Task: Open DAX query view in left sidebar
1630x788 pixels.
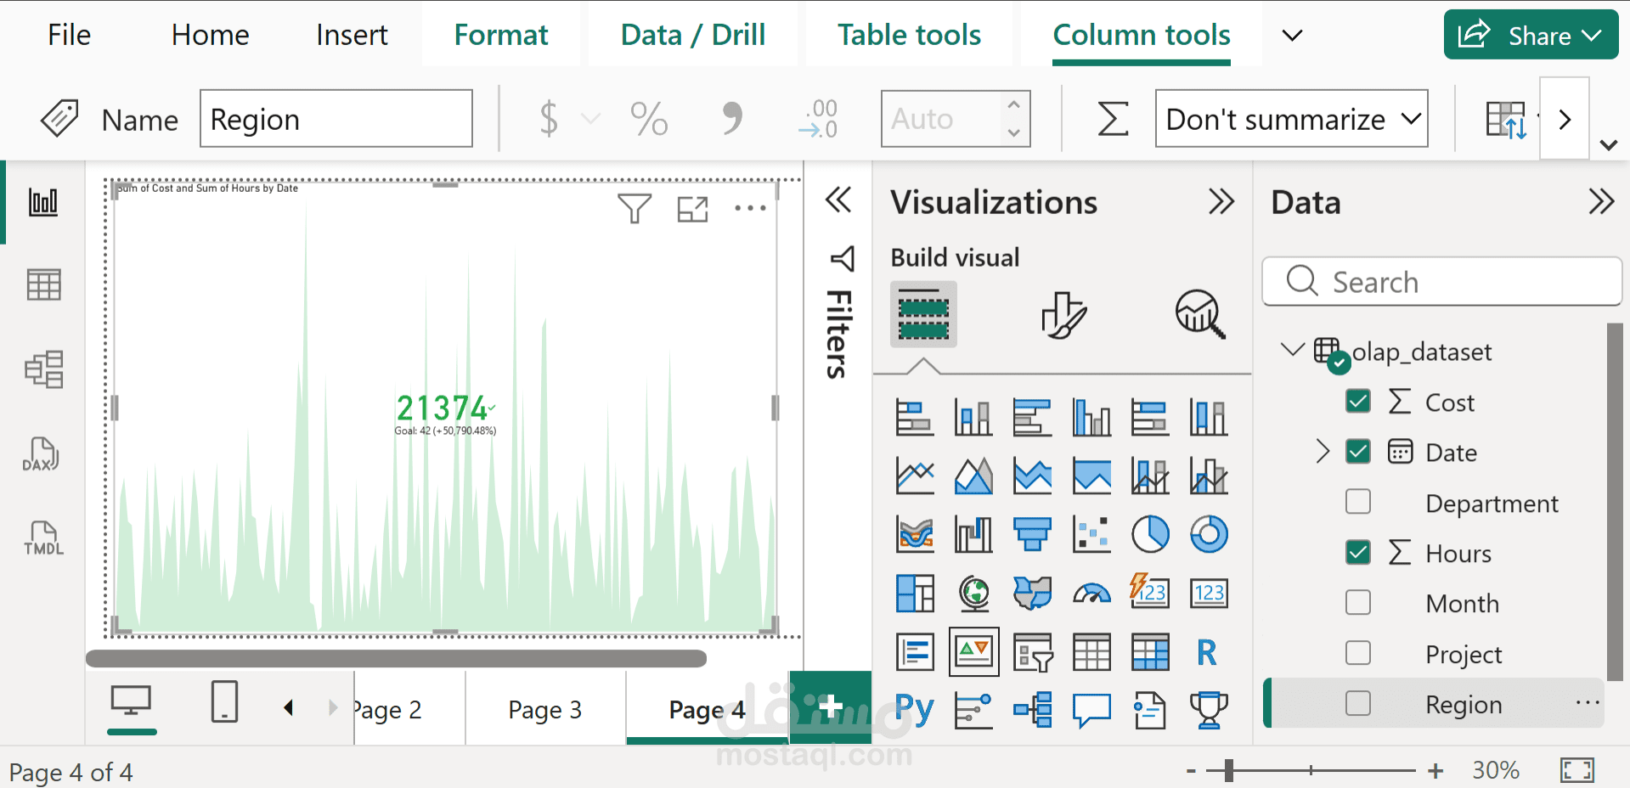Action: (x=41, y=454)
